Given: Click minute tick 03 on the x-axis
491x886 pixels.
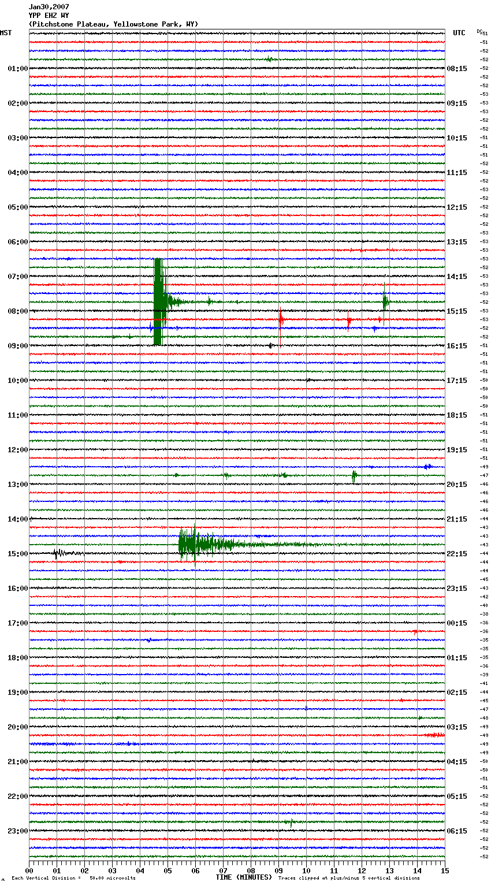Looking at the screenshot, I should point(112,870).
